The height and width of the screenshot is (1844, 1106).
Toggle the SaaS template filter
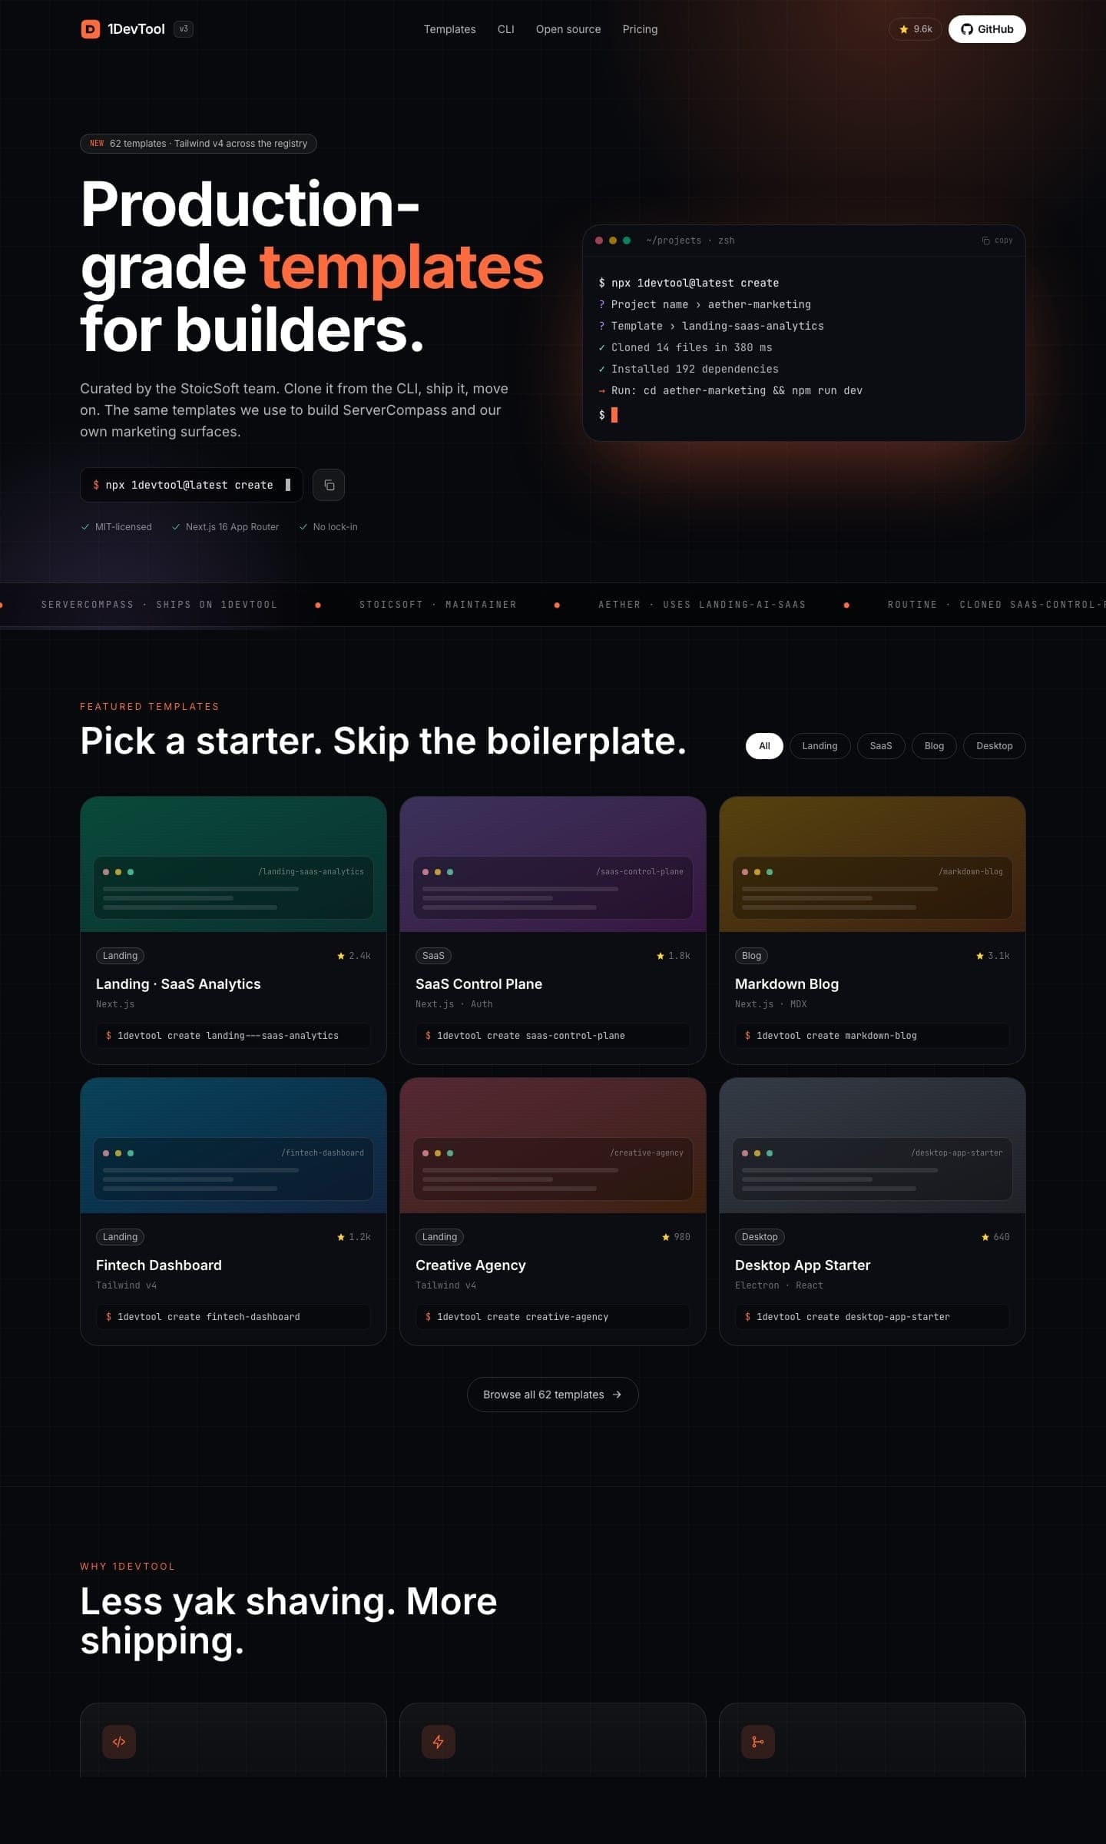[x=881, y=746]
